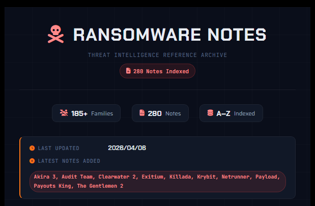Click the Payload entry ending the first line
Image resolution: width=315 pixels, height=206 pixels.
[266, 177]
